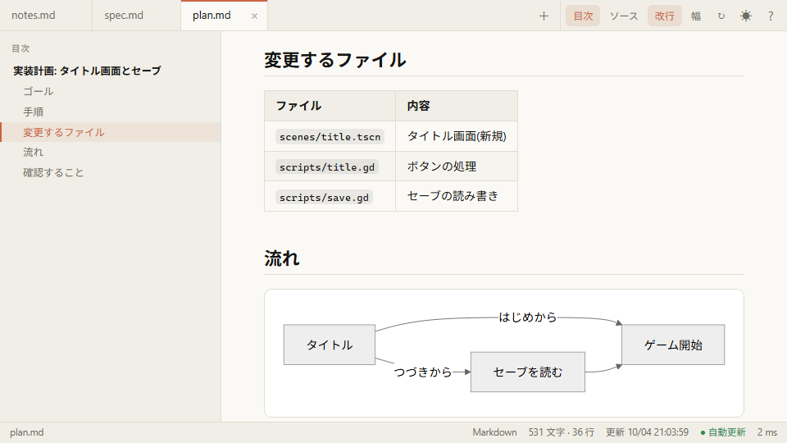The height and width of the screenshot is (443, 787).
Task: Click the scenes/title.tscn code cell
Action: click(330, 137)
